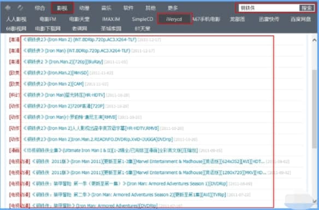Pick the SimpleCD source site
Screen dimensions: 319x210
(143, 19)
